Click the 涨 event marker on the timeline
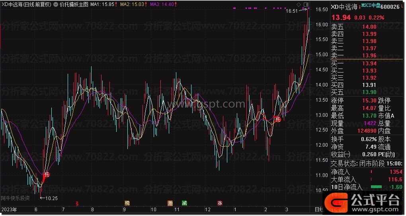Image resolution: width=406 pixels, height=216 pixels. (x=220, y=203)
